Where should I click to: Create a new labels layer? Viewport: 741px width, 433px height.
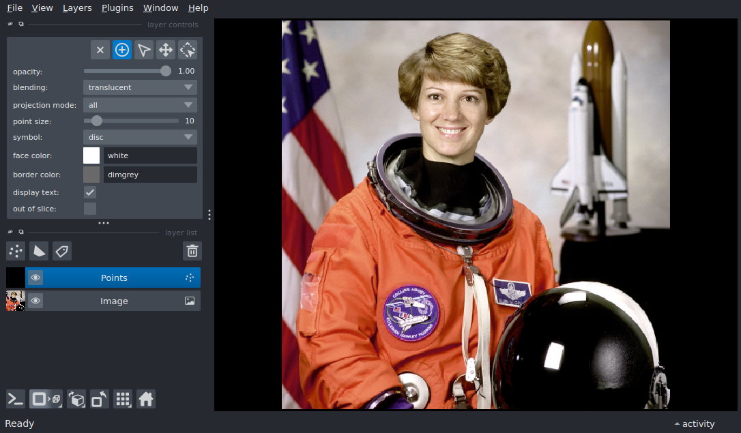[62, 251]
